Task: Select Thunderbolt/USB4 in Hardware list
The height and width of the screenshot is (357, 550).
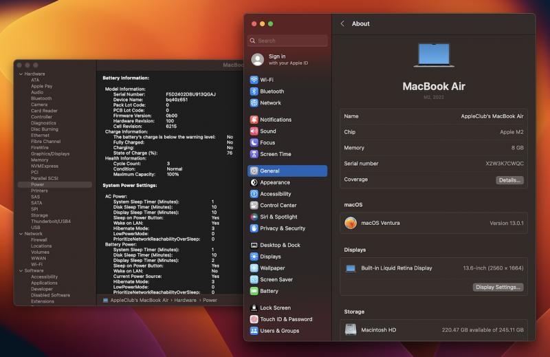Action: coord(51,221)
